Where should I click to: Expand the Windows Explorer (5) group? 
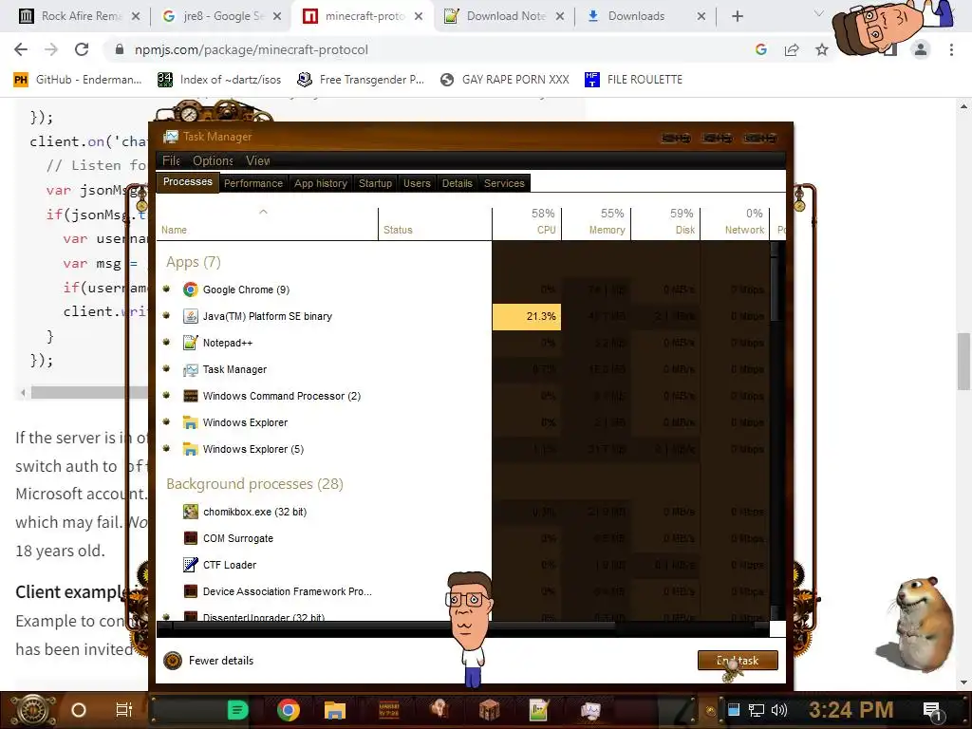pyautogui.click(x=166, y=448)
